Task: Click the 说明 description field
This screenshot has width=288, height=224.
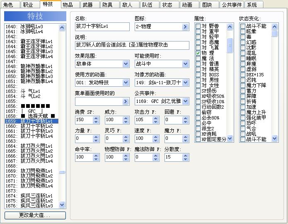Action: (132, 45)
